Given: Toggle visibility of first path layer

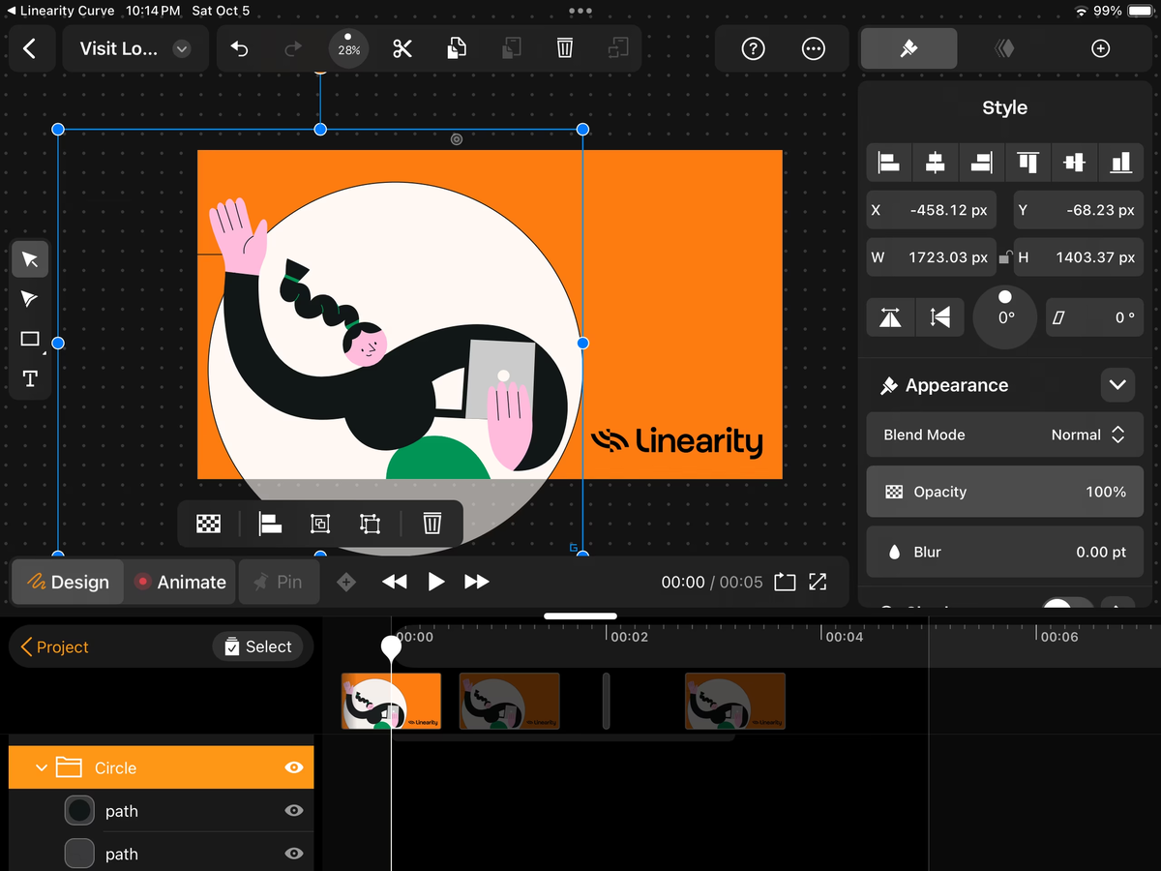Looking at the screenshot, I should [294, 811].
